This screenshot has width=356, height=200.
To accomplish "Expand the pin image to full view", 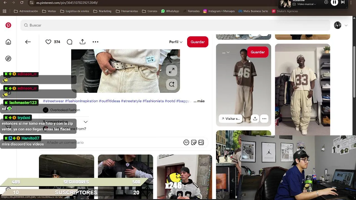I will tap(172, 71).
